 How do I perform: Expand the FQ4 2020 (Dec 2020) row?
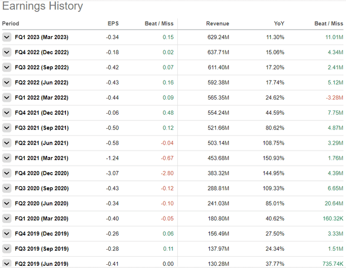point(6,174)
